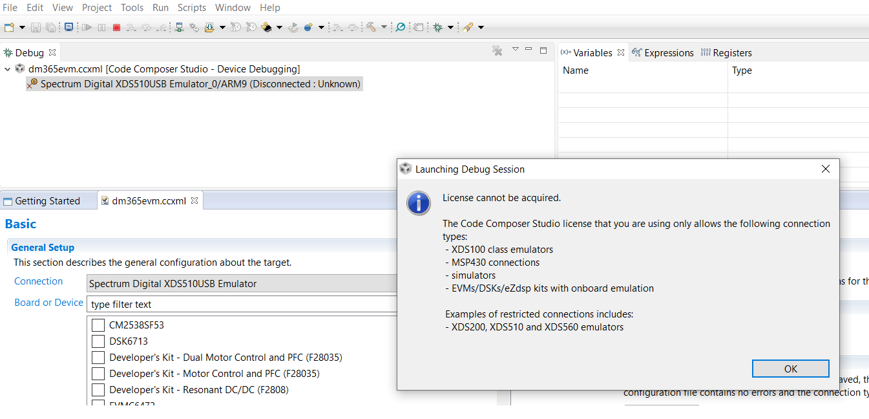Screen dimensions: 869x419
Task: Click the Load Program icon
Action: click(x=209, y=27)
